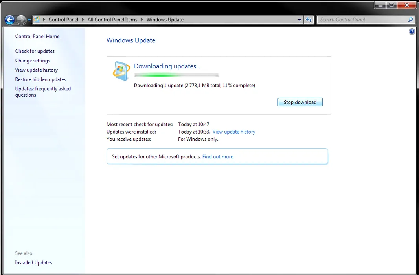
Task: Click the download progress bar
Action: click(176, 75)
